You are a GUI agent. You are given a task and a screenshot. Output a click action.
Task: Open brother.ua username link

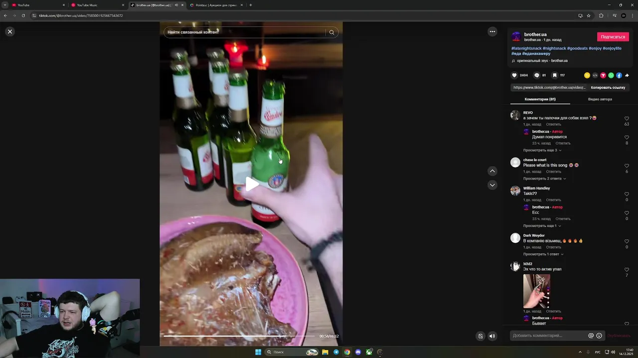pyautogui.click(x=535, y=34)
